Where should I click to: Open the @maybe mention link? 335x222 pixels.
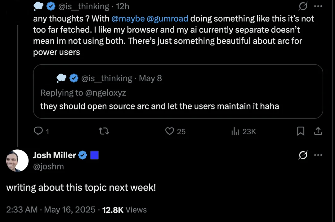click(128, 19)
